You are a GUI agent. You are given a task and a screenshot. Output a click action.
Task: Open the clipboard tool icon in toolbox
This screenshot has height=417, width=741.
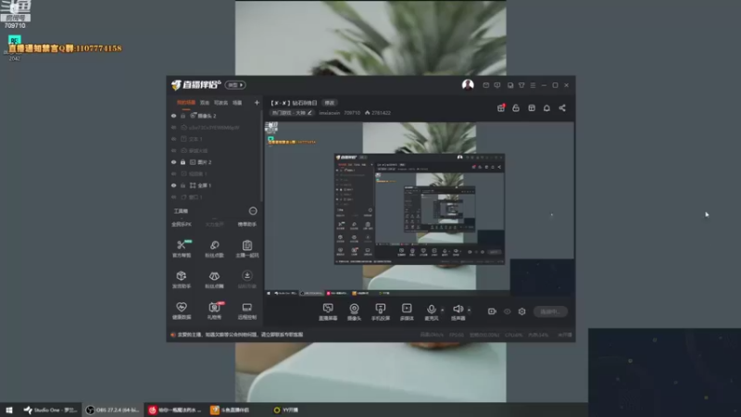(x=247, y=247)
